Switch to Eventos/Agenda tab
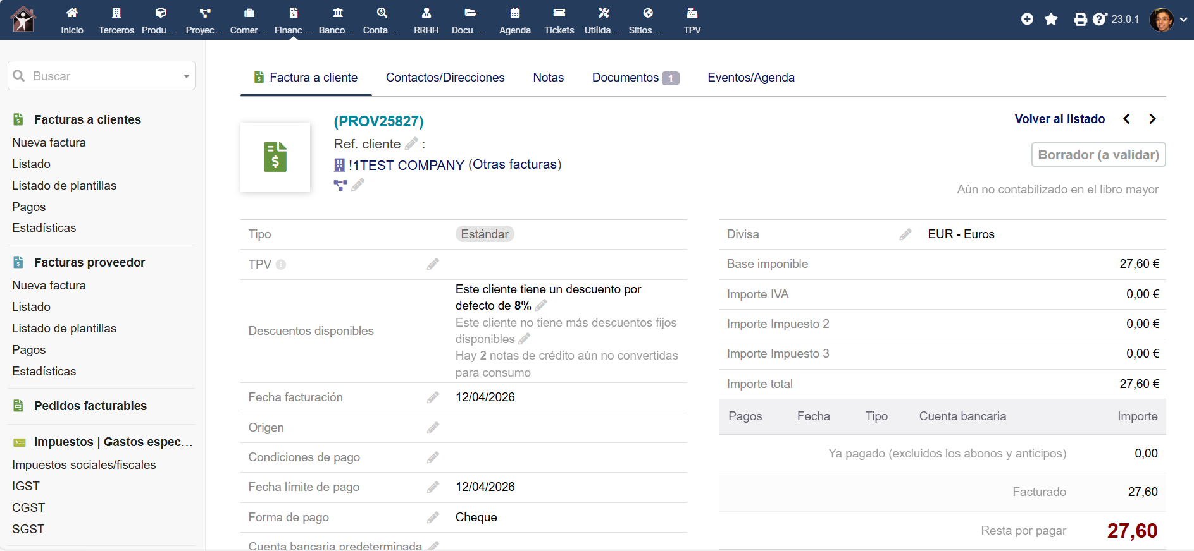The width and height of the screenshot is (1194, 551). coord(751,77)
